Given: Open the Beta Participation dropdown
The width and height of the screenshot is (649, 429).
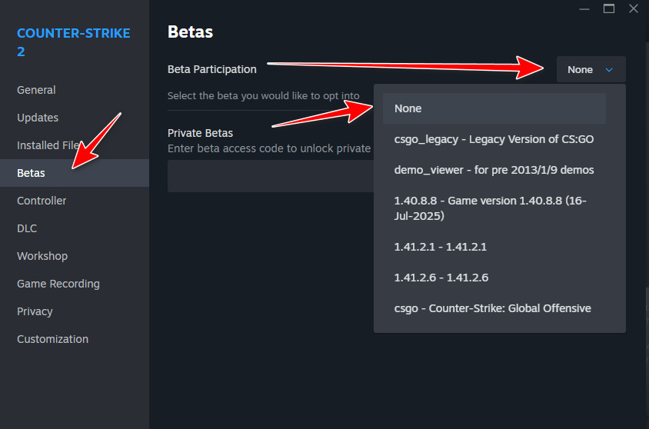Looking at the screenshot, I should [x=590, y=69].
